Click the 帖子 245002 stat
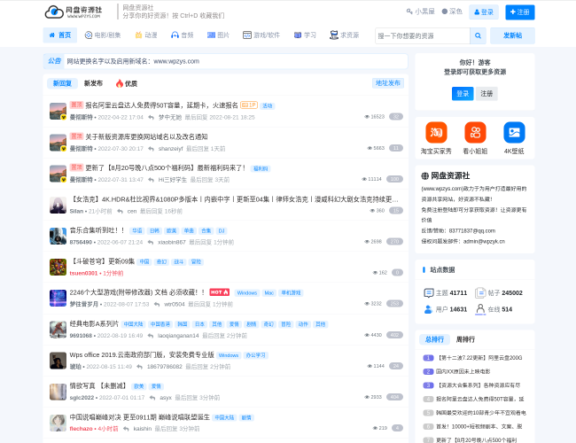 [499, 292]
